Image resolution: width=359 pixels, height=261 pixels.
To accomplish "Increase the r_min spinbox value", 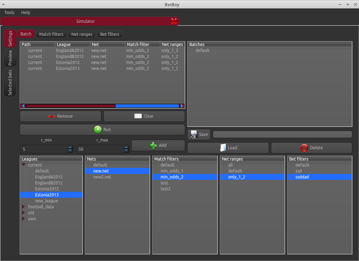I will (x=70, y=148).
